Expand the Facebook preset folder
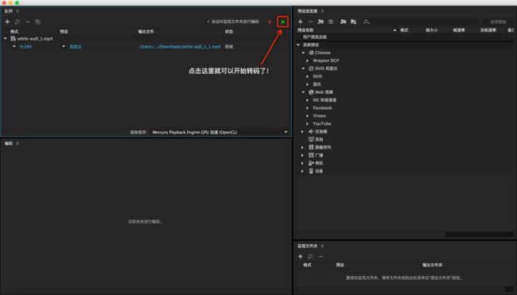517x295 pixels. pos(307,108)
